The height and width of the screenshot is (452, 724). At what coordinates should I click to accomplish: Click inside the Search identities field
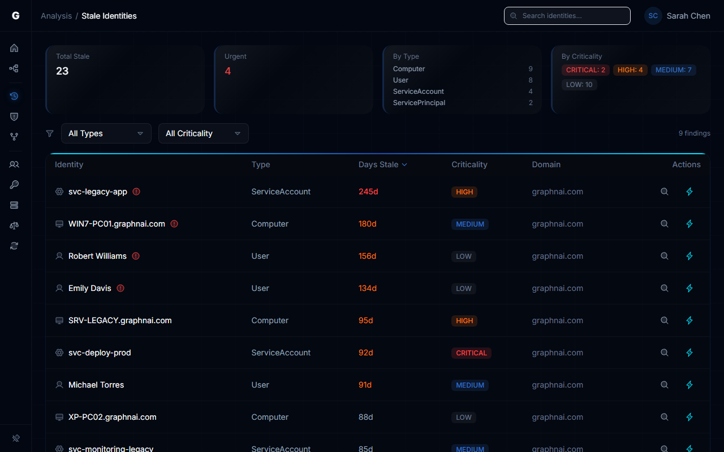click(567, 16)
